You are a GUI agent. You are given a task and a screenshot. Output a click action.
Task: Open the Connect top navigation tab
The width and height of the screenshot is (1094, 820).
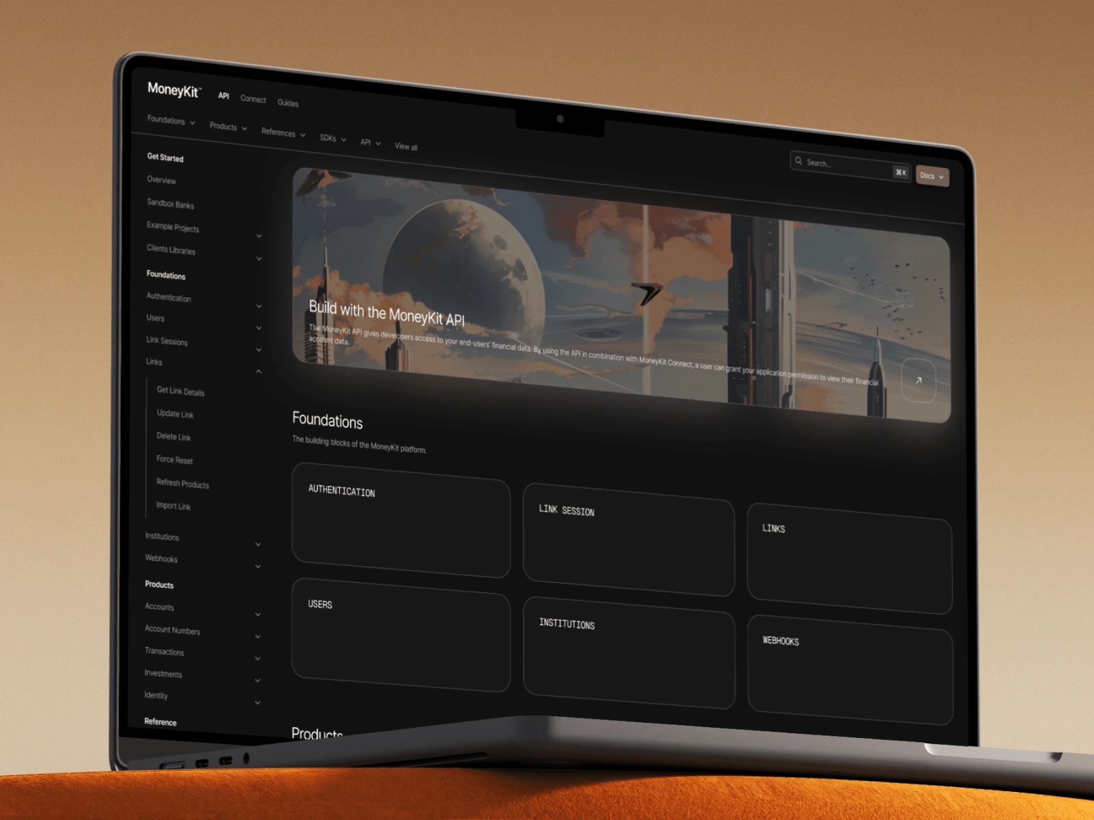[253, 99]
